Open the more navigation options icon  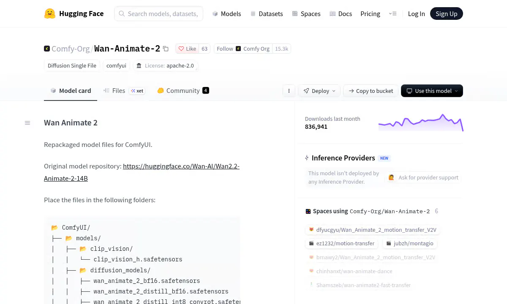click(393, 14)
